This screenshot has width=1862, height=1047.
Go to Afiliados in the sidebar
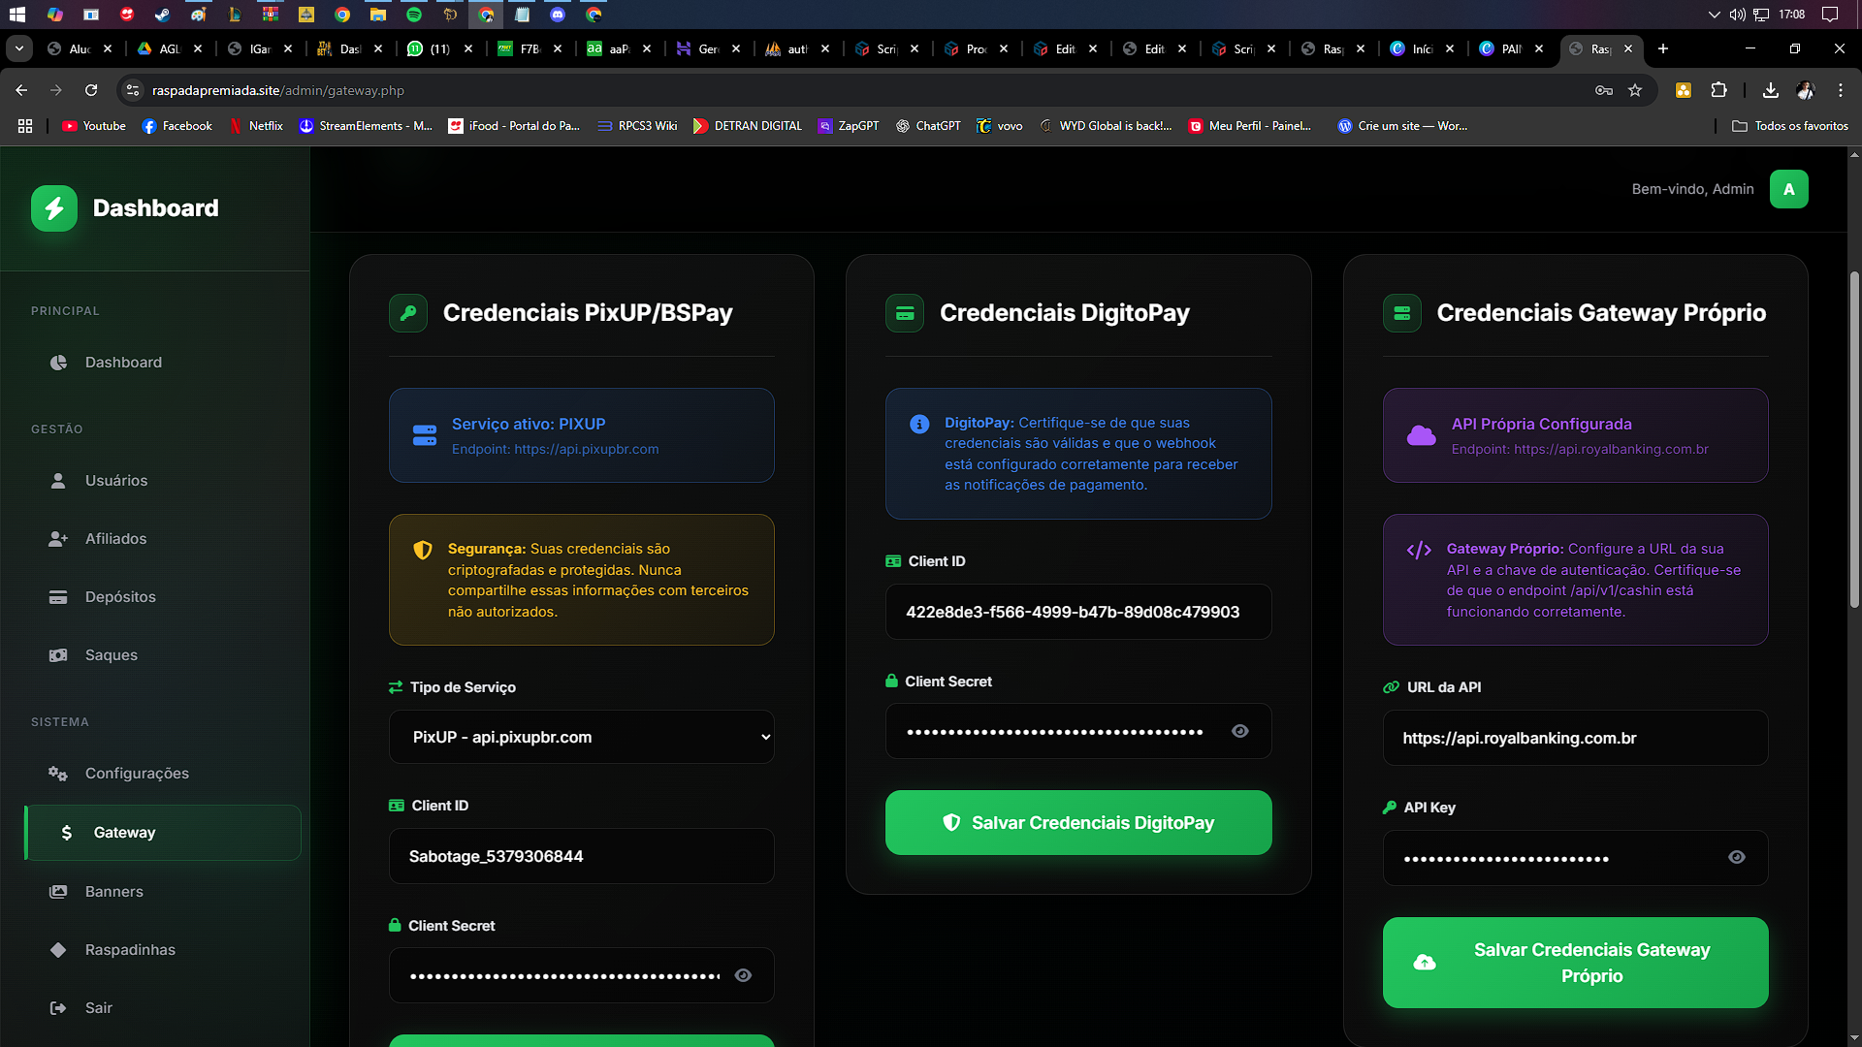pos(163,539)
